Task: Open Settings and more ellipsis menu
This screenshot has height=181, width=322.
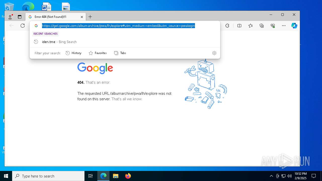Action: tap(284, 26)
